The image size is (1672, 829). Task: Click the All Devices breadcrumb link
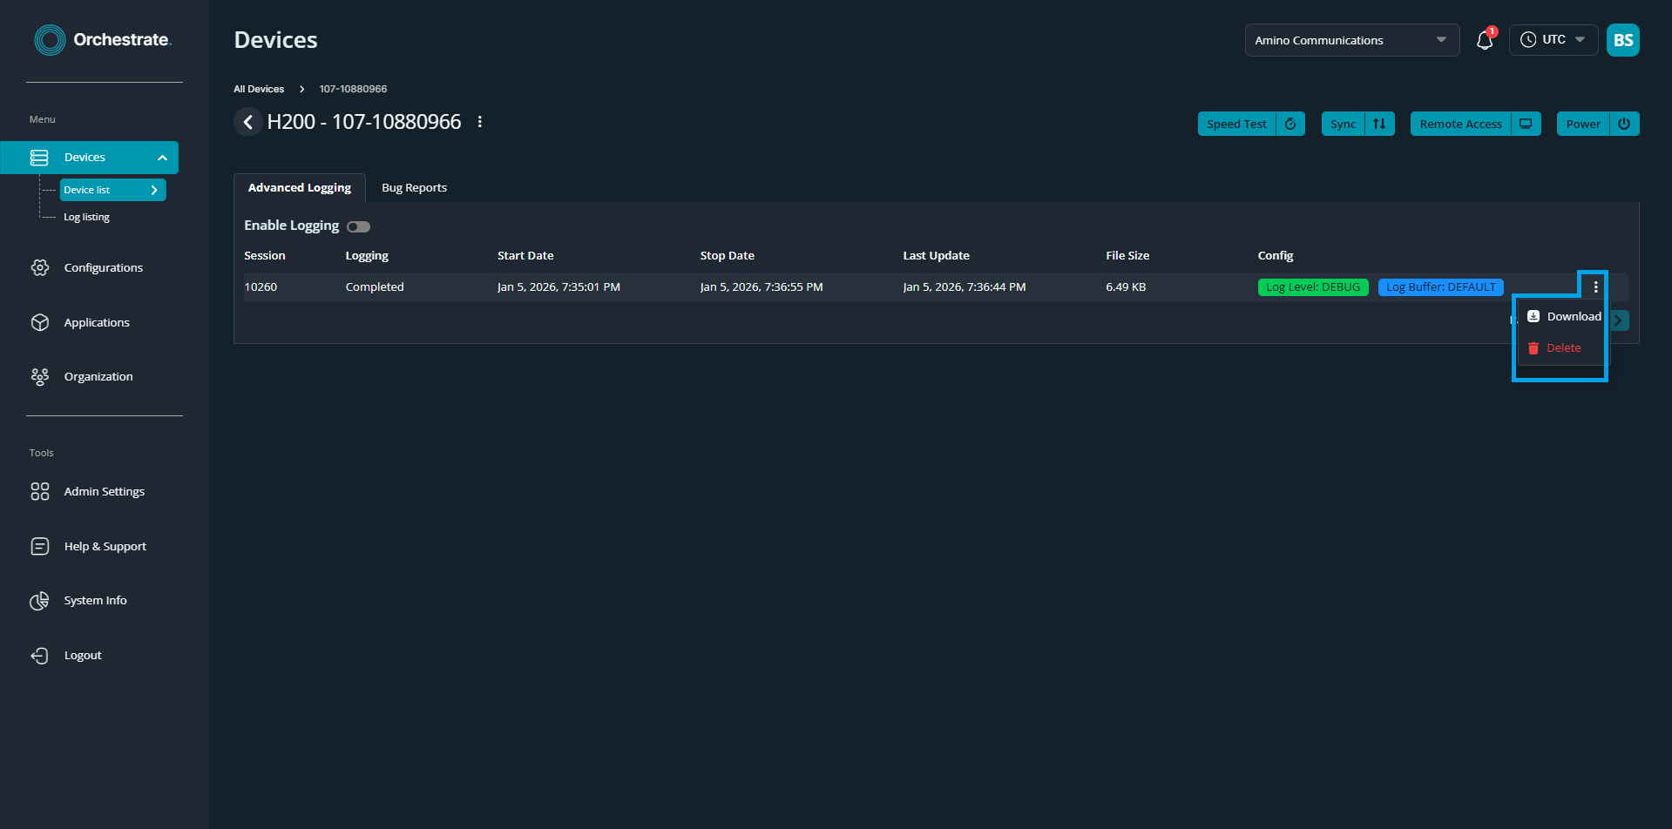coord(259,89)
